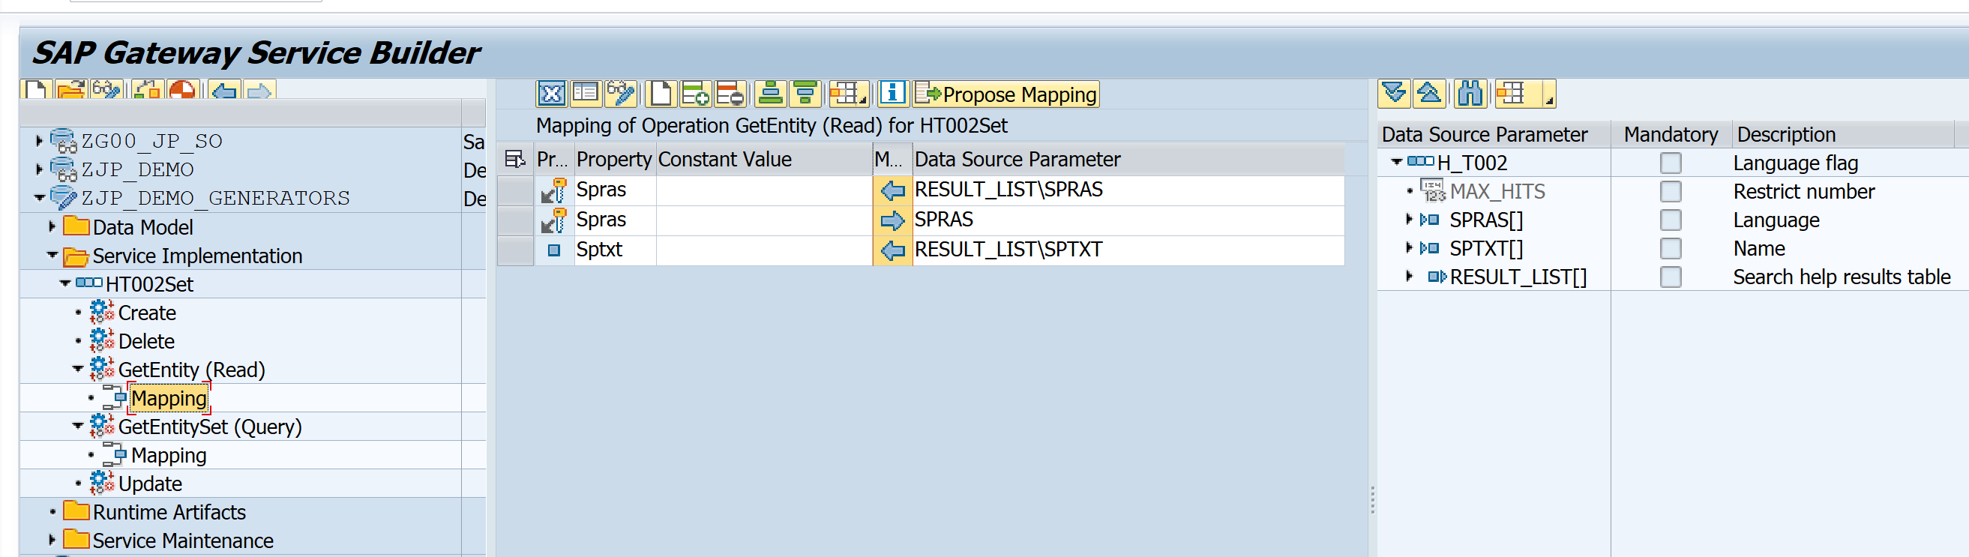Expand the SPRAS[] parameter node
The width and height of the screenshot is (1969, 557).
pos(1409,220)
